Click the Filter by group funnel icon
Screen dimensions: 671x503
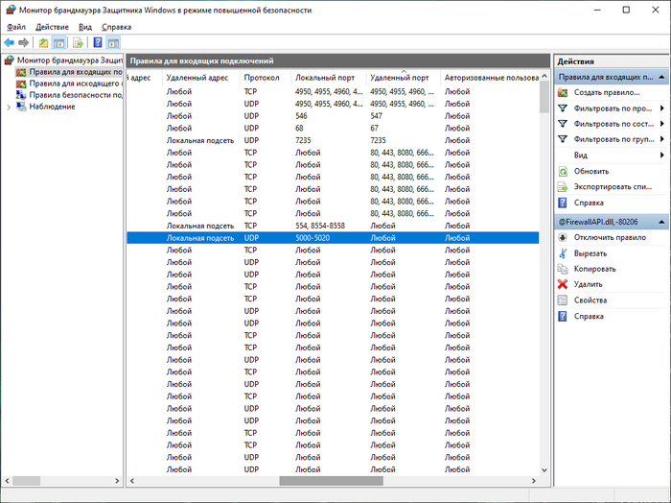(x=563, y=139)
